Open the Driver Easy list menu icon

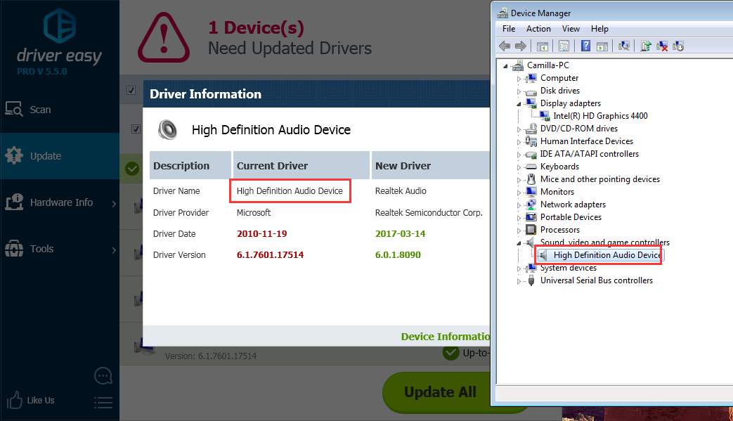pos(103,402)
